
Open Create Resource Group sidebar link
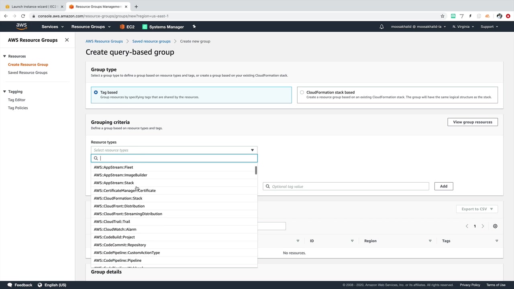point(28,65)
